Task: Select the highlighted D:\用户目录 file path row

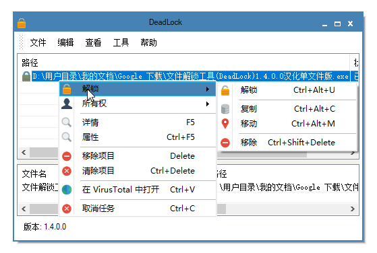Action: click(190, 77)
